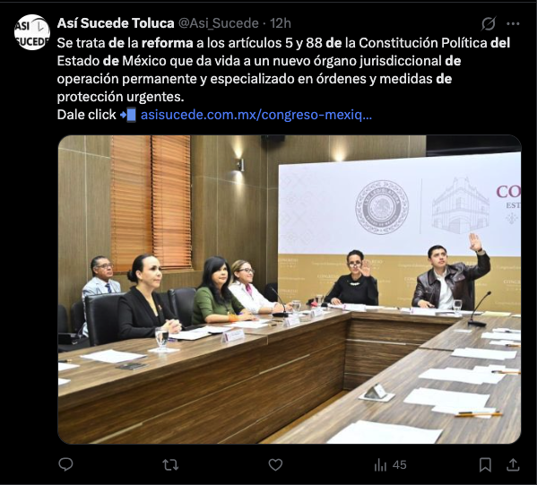Click the phone arrow emoji after Dale click

point(128,115)
